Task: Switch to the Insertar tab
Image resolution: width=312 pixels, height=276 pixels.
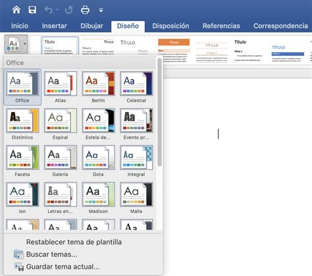Action: coord(55,26)
